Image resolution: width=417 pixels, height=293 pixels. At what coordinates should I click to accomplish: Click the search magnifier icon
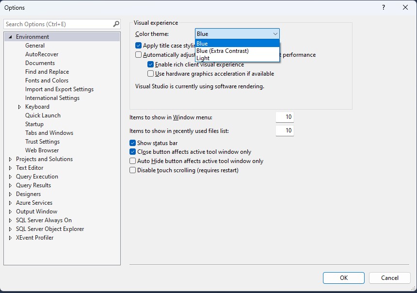tap(116, 24)
